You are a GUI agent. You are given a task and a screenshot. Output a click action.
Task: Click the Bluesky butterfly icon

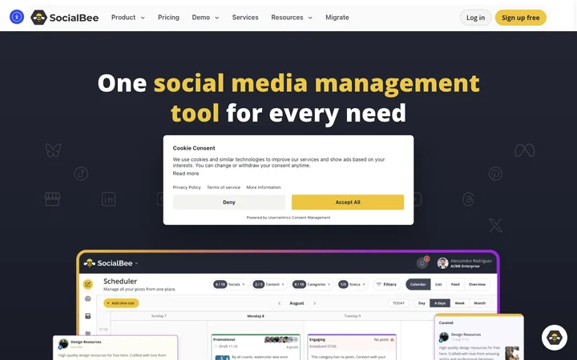[53, 150]
